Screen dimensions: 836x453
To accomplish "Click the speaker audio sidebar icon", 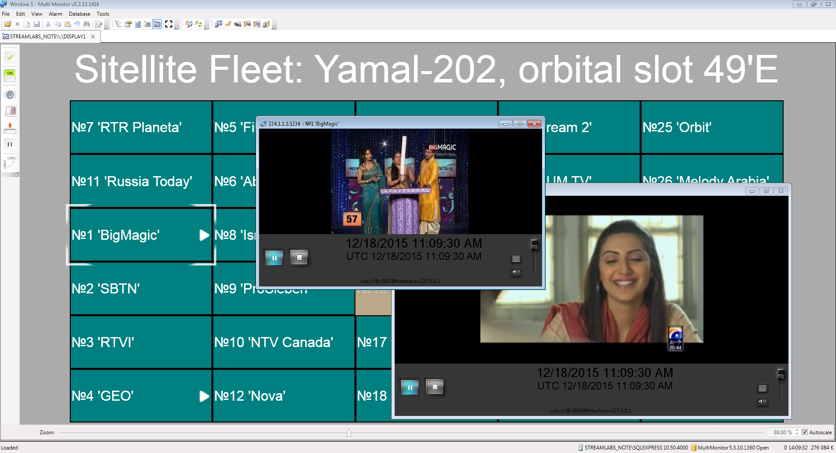I will 10,95.
